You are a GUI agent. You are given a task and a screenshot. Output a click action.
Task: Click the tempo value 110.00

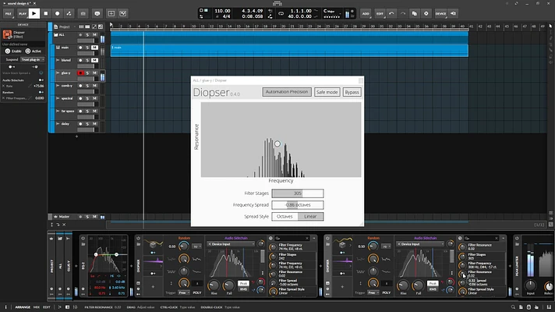[222, 11]
